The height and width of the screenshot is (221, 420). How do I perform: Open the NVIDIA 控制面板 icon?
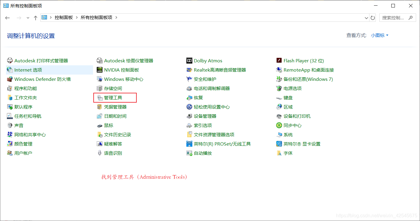[100, 70]
